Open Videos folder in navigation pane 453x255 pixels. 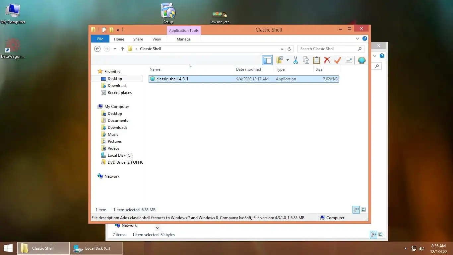click(x=113, y=148)
